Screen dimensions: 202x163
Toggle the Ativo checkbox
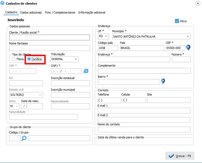point(177,21)
